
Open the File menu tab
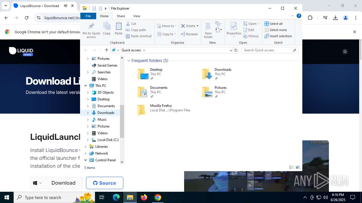tap(88, 16)
